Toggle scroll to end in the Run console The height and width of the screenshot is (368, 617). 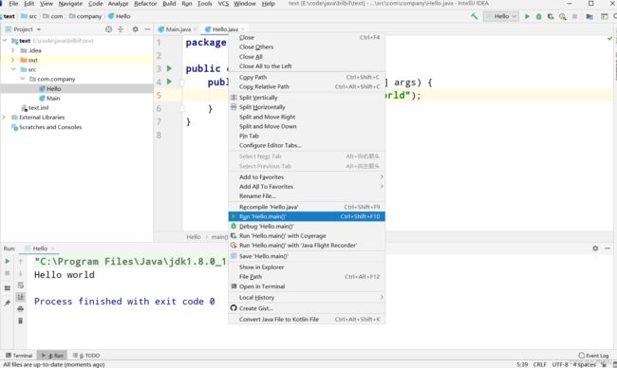[21, 297]
